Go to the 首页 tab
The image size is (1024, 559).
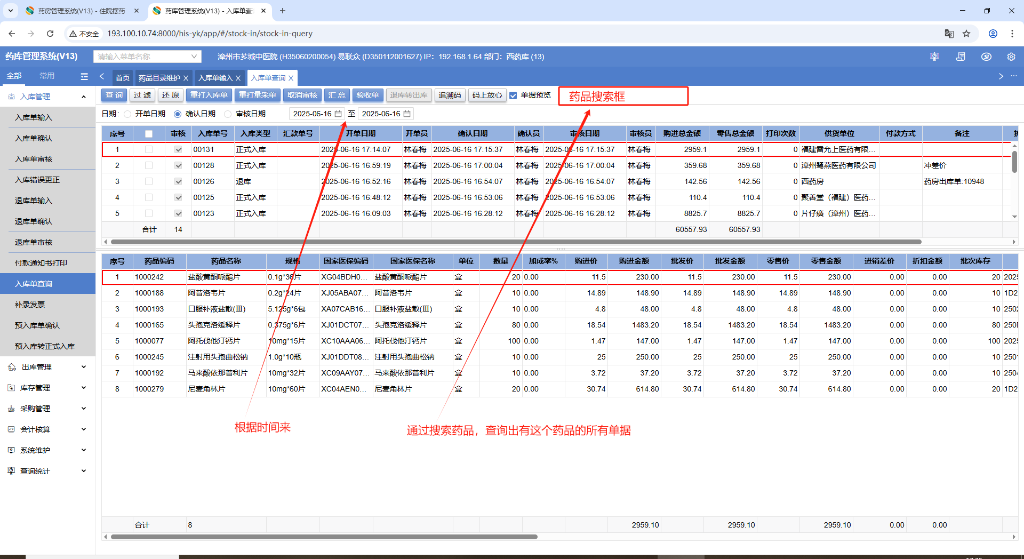[123, 78]
